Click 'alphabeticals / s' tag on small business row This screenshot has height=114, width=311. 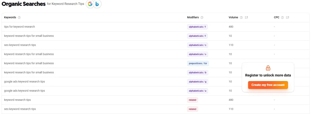click(197, 54)
